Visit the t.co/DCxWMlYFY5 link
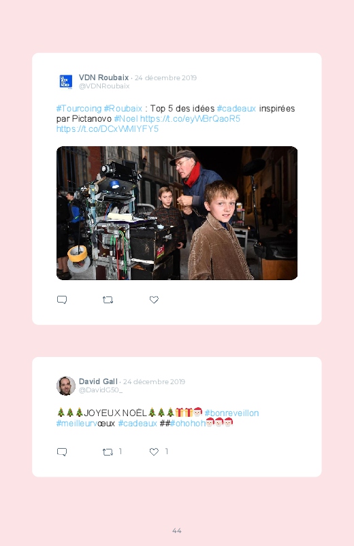Viewport: 354px width, 546px height. coord(108,129)
